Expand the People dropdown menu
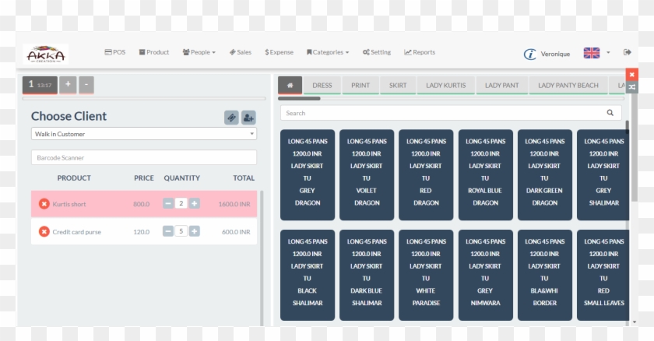The height and width of the screenshot is (341, 654). click(199, 52)
